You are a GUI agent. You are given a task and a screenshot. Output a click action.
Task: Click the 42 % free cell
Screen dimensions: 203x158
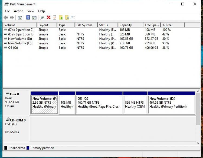coord(166,34)
